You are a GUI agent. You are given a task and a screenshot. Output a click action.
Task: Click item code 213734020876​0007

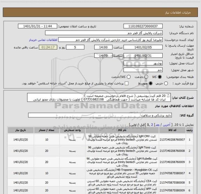pyautogui.click(x=172, y=140)
